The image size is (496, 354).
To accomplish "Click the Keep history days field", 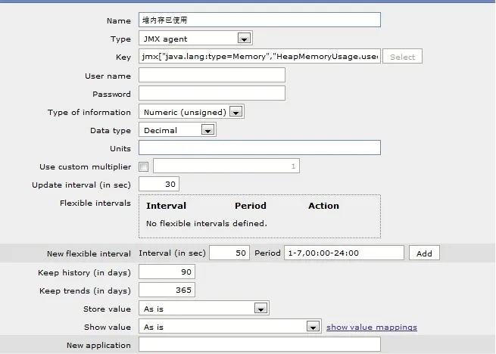I will [x=167, y=272].
